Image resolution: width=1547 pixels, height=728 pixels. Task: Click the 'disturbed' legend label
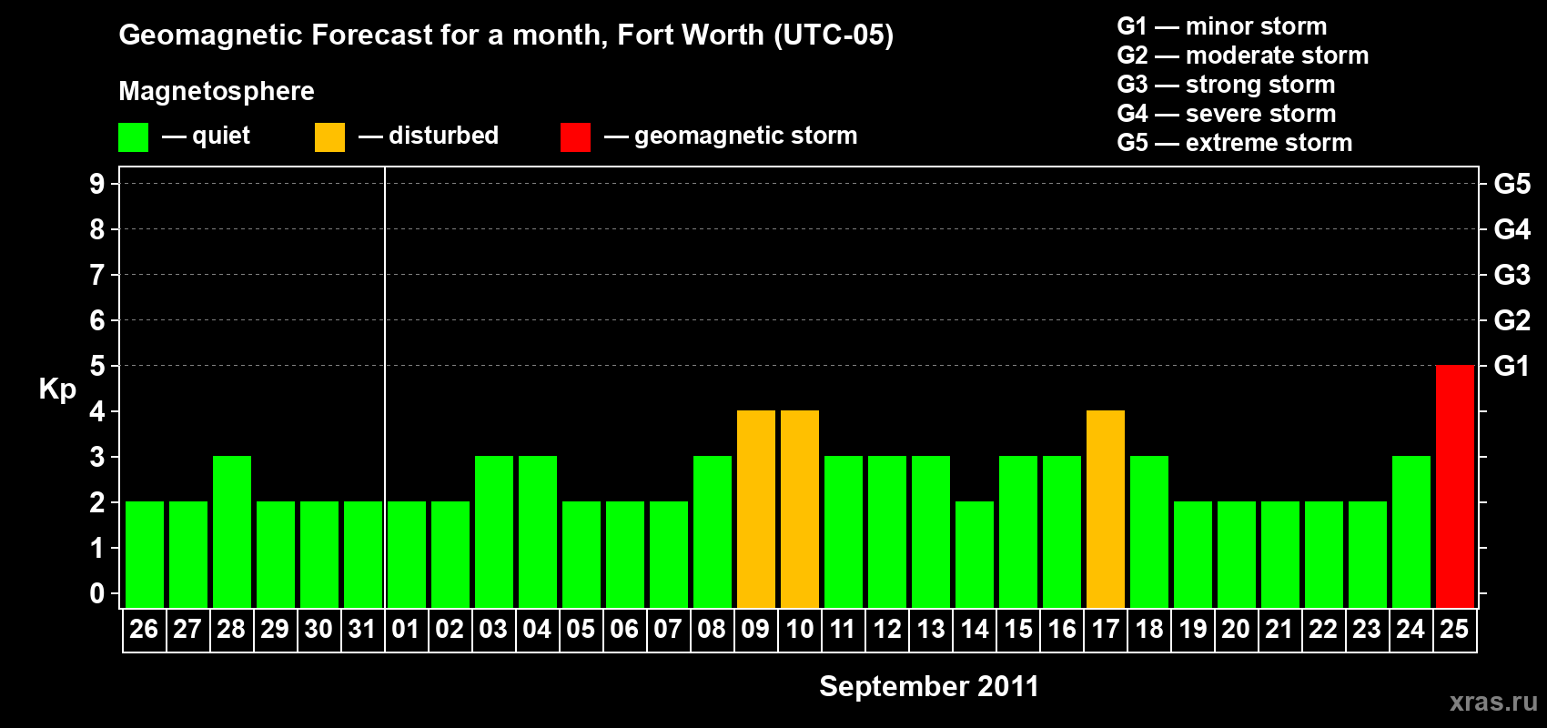pyautogui.click(x=444, y=136)
